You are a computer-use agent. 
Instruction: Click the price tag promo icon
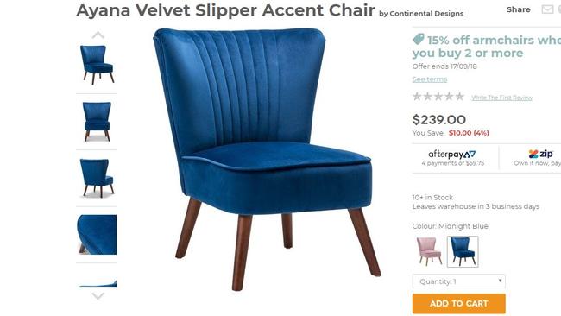pos(419,39)
